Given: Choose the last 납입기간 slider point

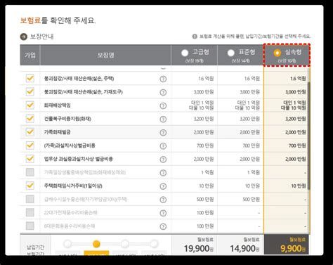Looking at the screenshot, I should [154, 244].
